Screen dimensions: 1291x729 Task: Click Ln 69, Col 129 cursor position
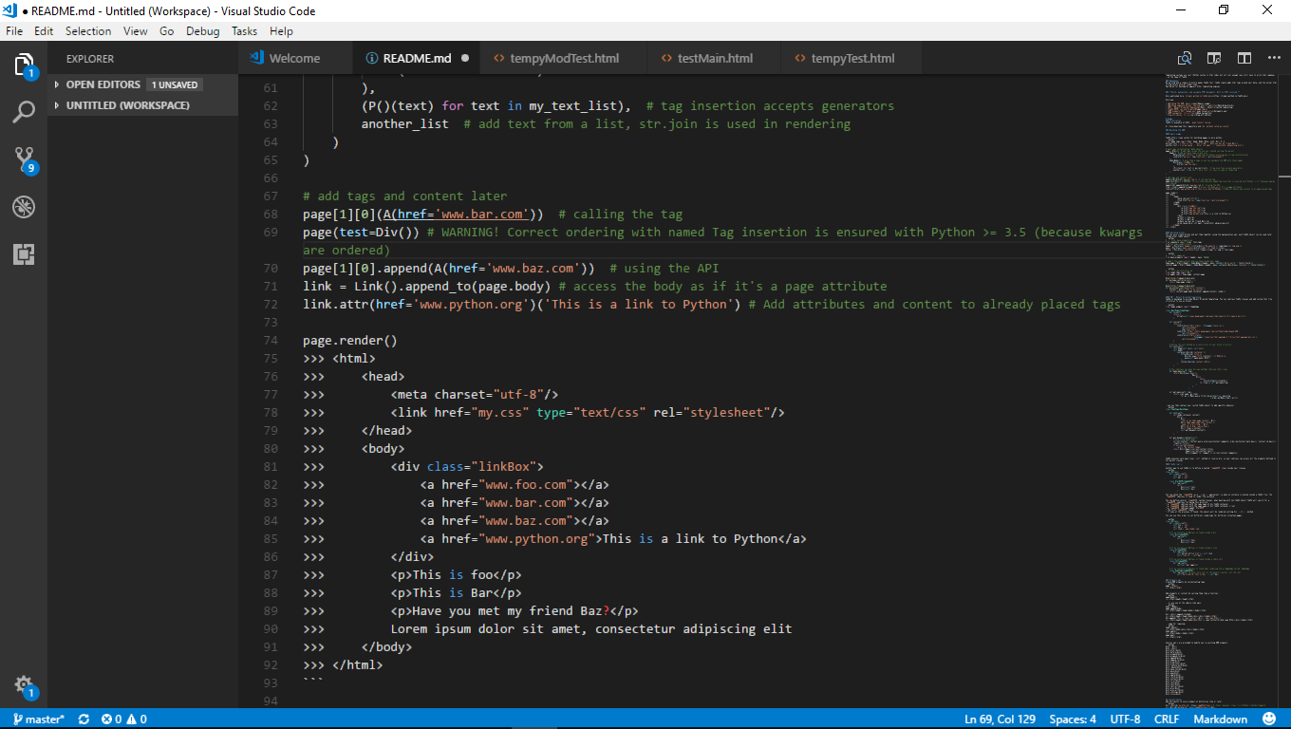coord(1000,720)
